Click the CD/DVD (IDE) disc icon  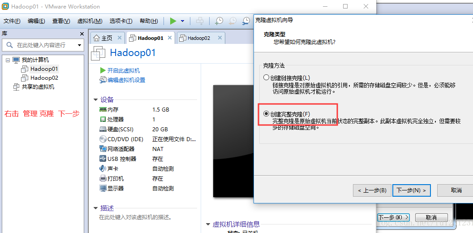pyautogui.click(x=103, y=139)
